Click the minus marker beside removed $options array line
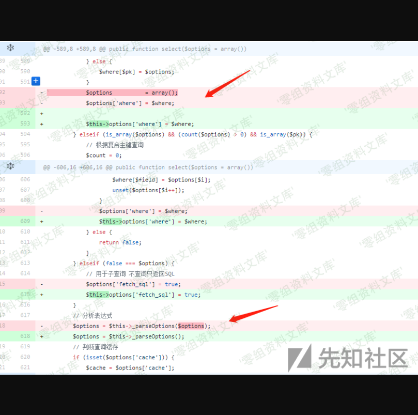 41,93
